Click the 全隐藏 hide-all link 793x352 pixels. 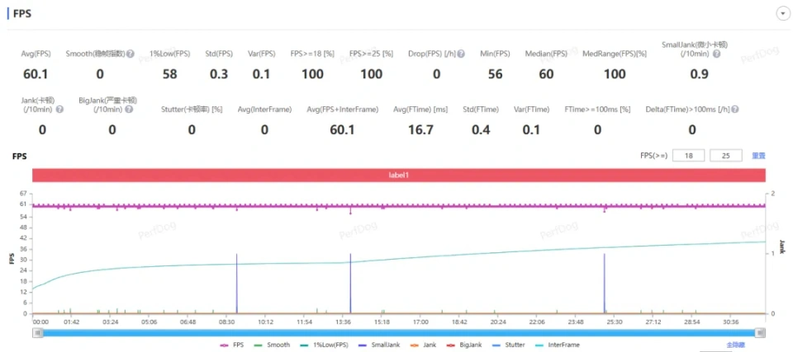[x=735, y=345]
